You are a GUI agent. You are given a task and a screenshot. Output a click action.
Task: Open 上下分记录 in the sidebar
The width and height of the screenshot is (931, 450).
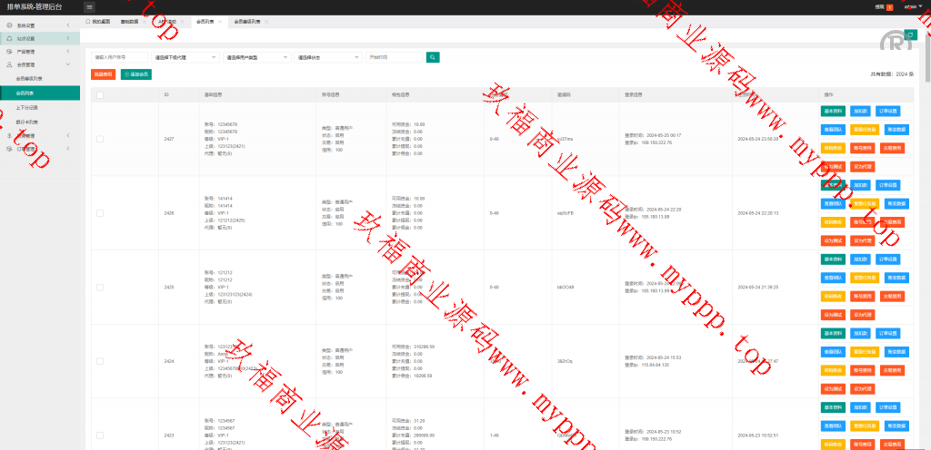(28, 106)
